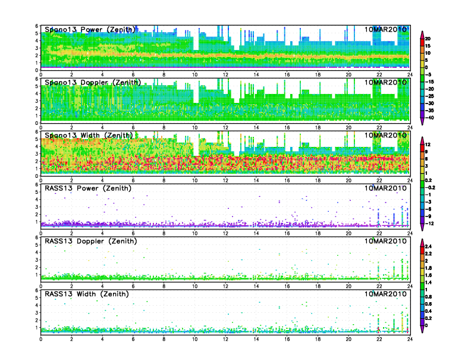
Task: Click the Spano13 Power (Zenith) title
Action: tap(90, 29)
